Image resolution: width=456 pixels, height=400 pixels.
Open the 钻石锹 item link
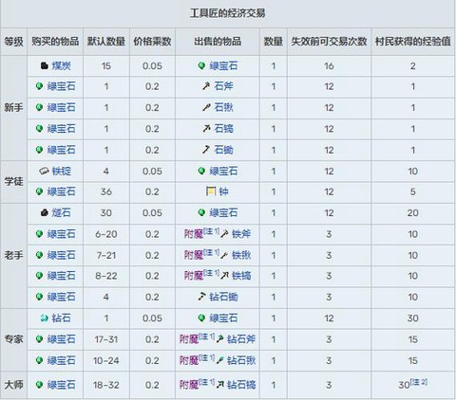241,360
